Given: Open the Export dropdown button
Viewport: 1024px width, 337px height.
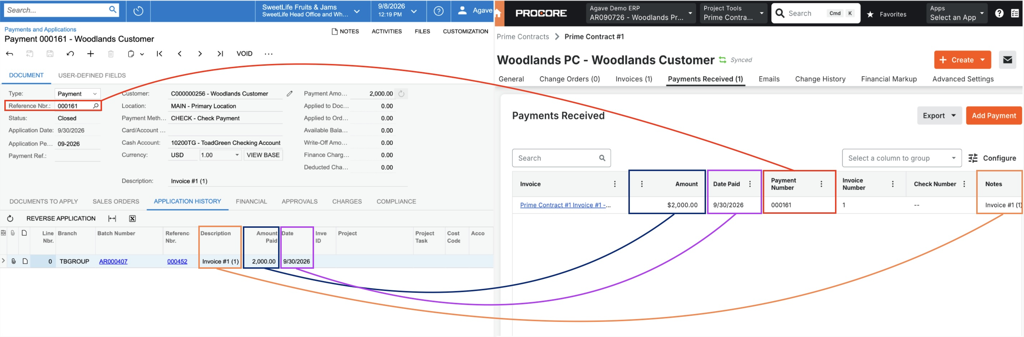Looking at the screenshot, I should [x=939, y=116].
